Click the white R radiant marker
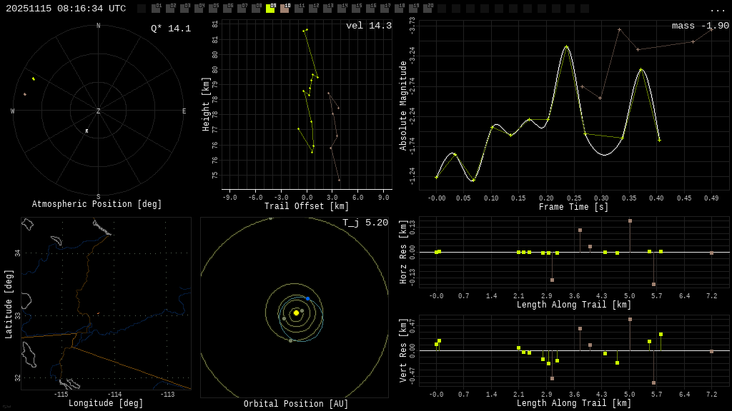 coord(86,131)
